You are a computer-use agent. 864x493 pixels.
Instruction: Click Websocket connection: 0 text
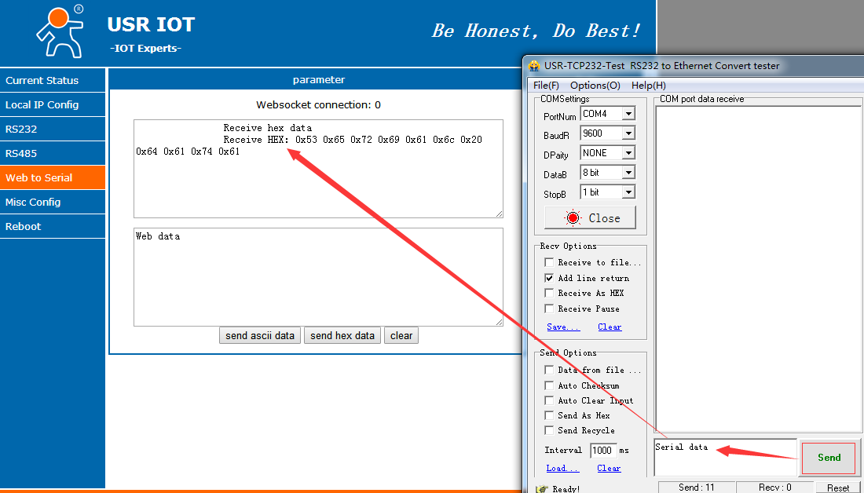318,104
